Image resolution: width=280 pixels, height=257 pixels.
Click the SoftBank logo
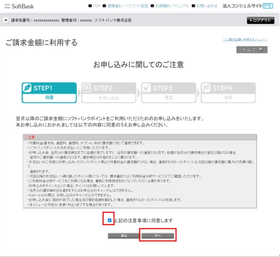click(19, 6)
